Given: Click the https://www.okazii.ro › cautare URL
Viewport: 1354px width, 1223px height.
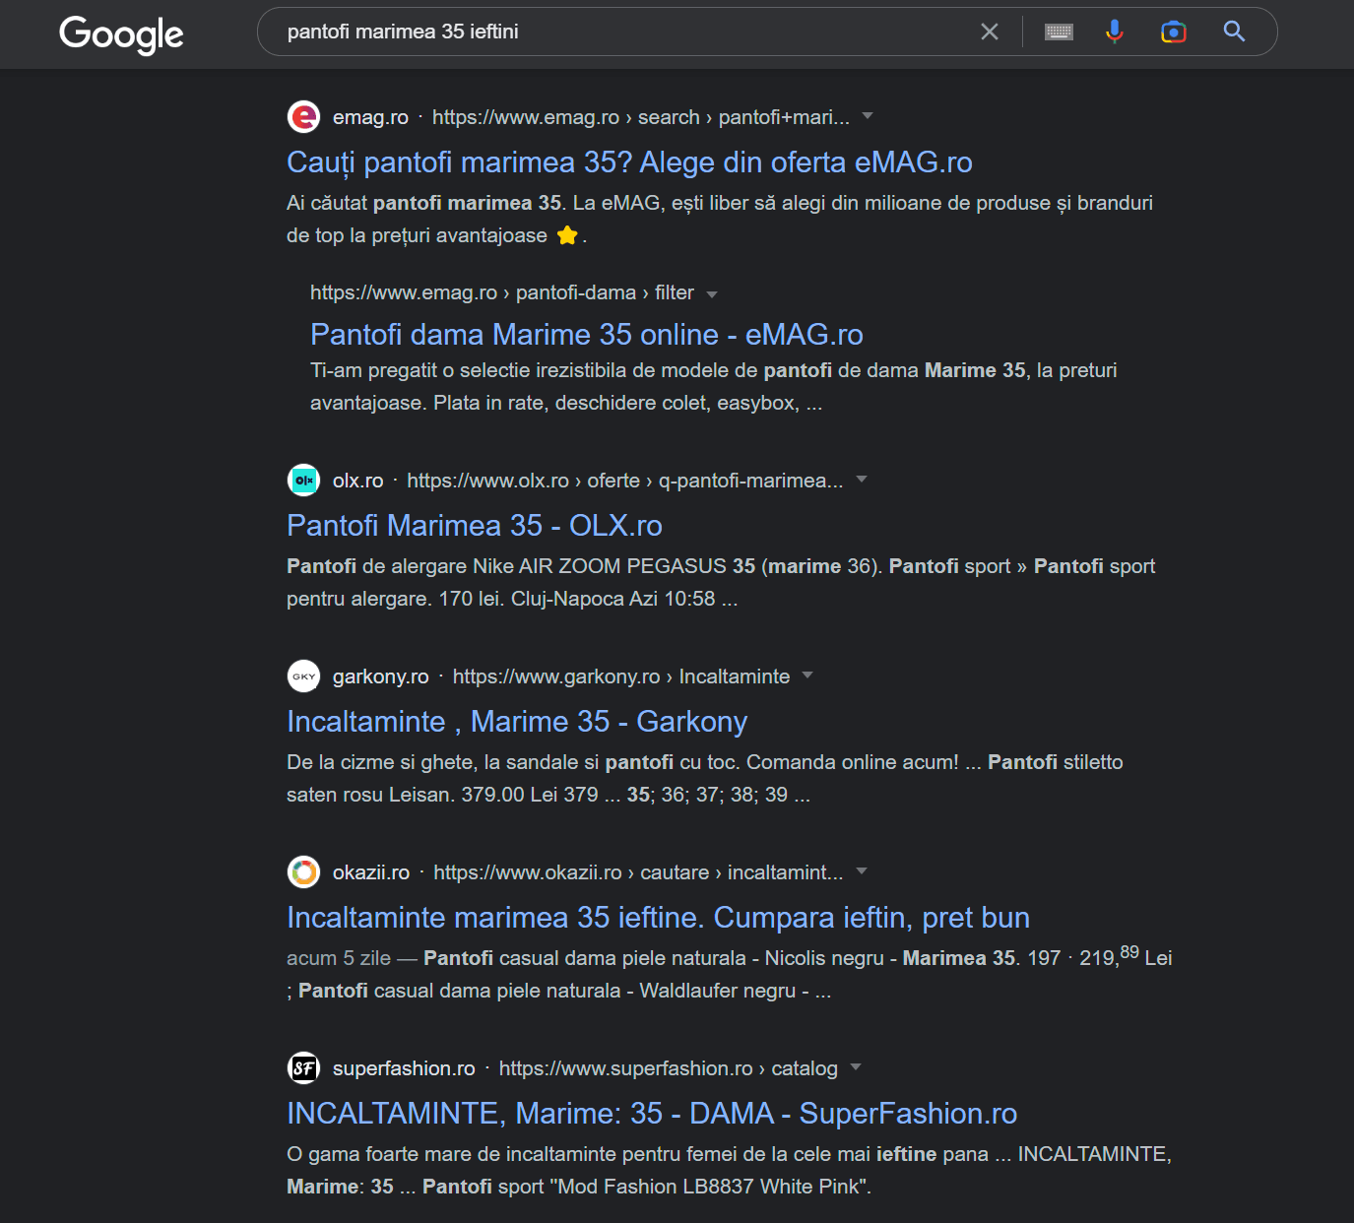Looking at the screenshot, I should tap(638, 872).
